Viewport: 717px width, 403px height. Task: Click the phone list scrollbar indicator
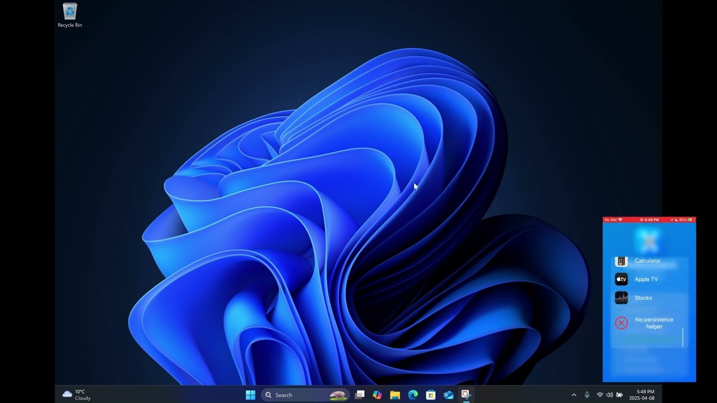tap(683, 338)
